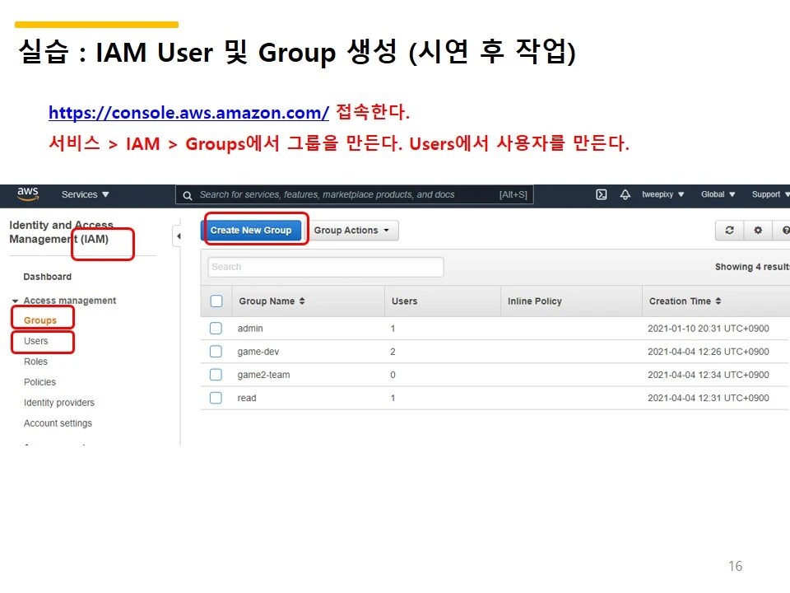Check the game2-team group checkbox
Screen dimensions: 790x593
click(x=216, y=375)
